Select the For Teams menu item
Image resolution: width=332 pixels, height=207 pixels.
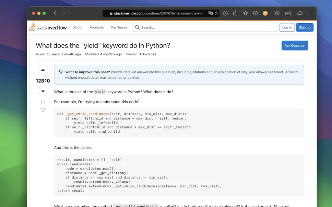coord(119,27)
